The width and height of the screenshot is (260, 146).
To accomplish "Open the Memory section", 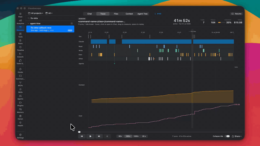I will [x=20, y=111].
